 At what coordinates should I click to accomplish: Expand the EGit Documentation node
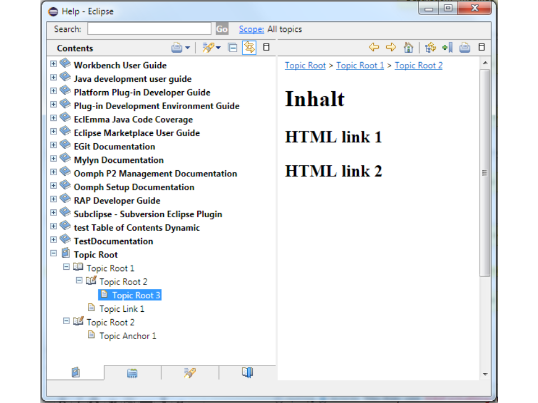(54, 145)
